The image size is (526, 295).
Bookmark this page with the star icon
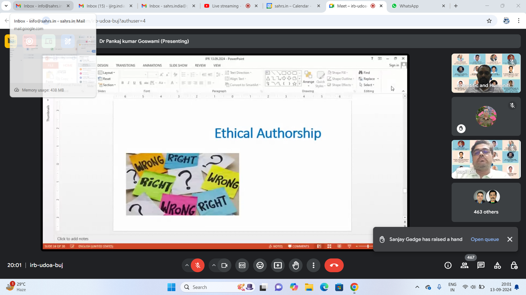point(489,21)
